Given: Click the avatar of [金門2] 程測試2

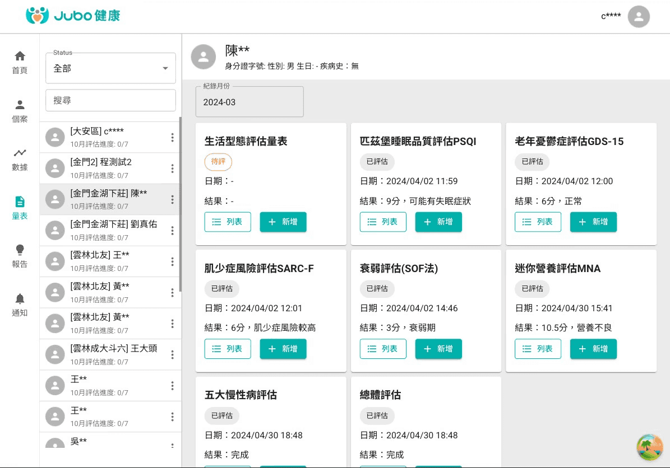Looking at the screenshot, I should point(55,168).
